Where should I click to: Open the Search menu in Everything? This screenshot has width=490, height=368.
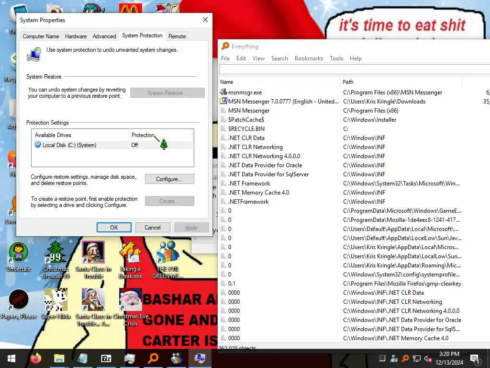click(x=279, y=58)
